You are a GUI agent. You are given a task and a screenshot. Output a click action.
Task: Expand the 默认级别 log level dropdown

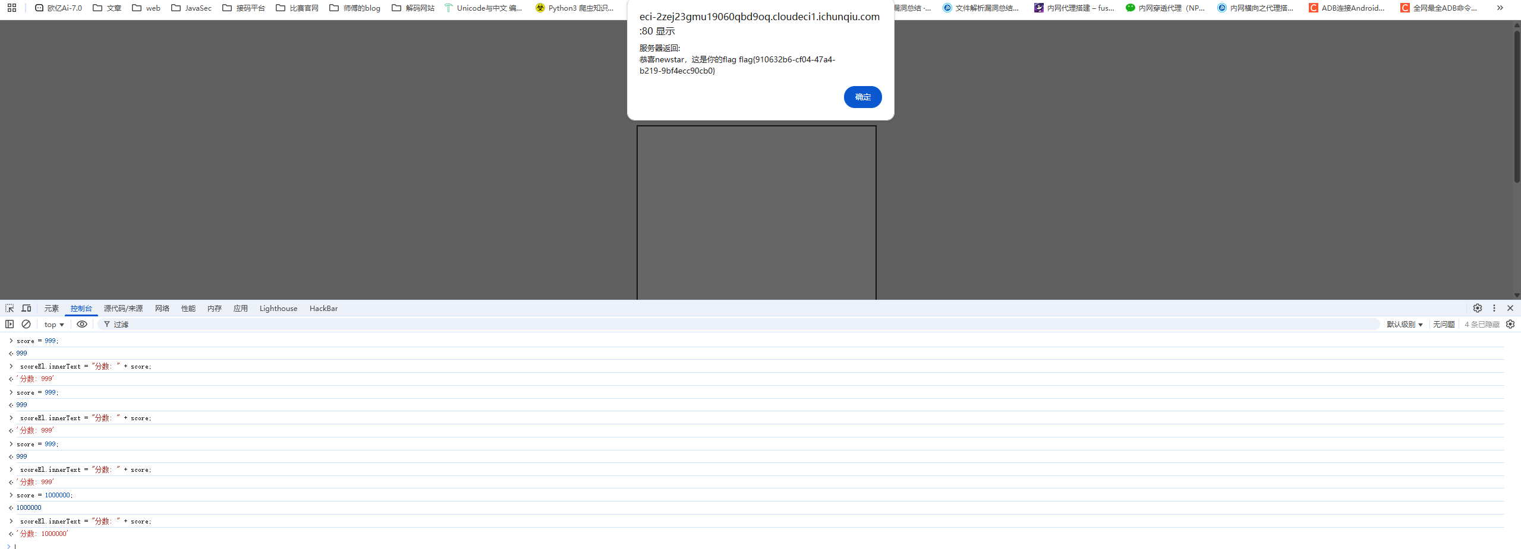click(x=1405, y=324)
